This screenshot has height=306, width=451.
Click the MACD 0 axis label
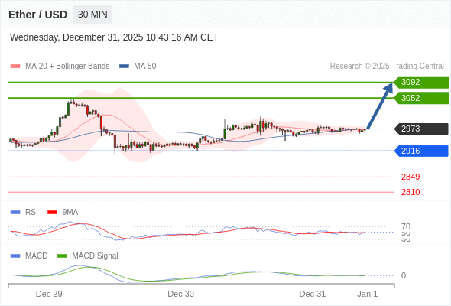pos(404,275)
